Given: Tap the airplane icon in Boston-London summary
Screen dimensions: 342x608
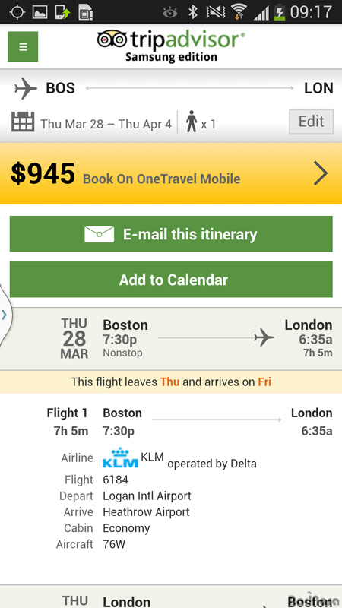Looking at the screenshot, I should pos(264,337).
